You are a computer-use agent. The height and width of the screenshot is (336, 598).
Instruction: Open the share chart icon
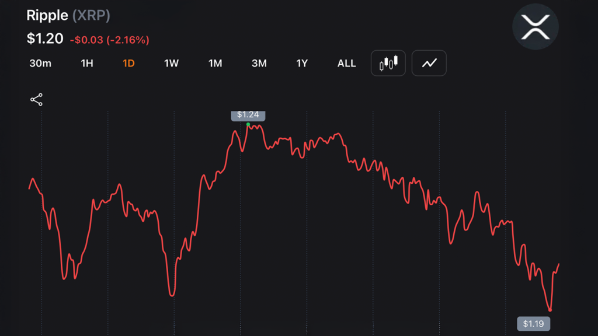(x=37, y=99)
